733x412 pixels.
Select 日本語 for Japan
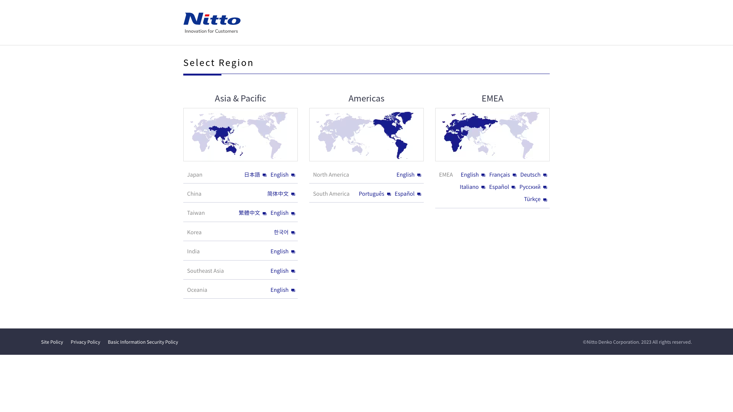coord(252,175)
